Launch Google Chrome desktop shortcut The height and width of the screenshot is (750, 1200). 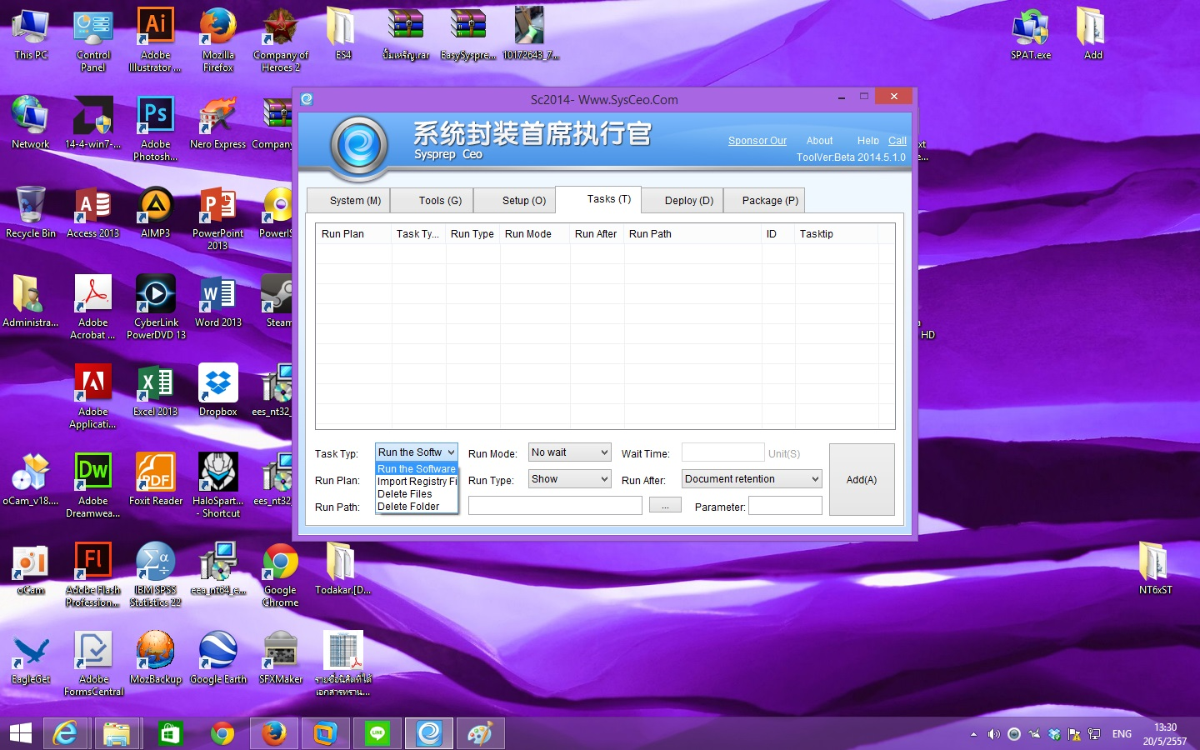280,575
